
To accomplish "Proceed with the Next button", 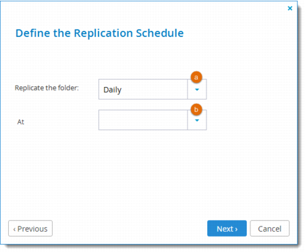I will pos(227,228).
